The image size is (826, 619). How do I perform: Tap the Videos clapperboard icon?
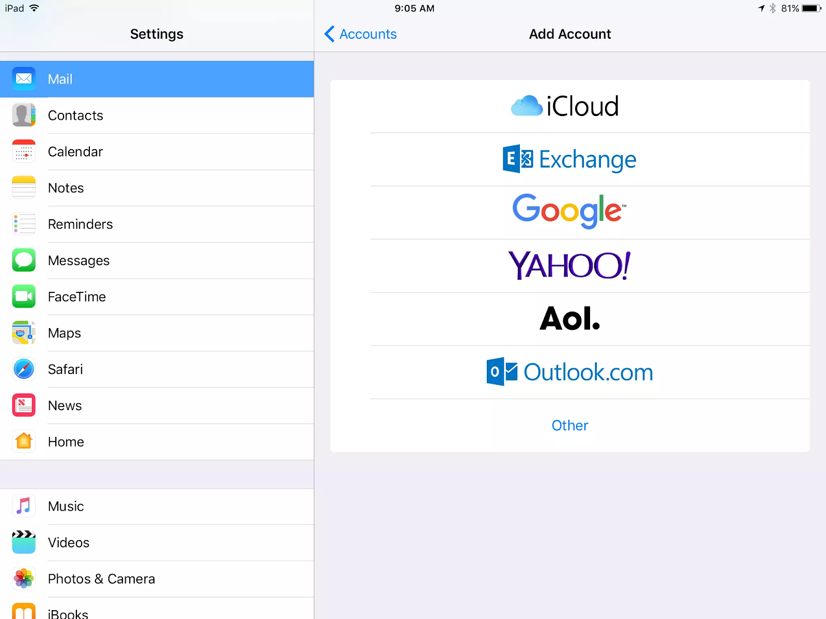[24, 542]
